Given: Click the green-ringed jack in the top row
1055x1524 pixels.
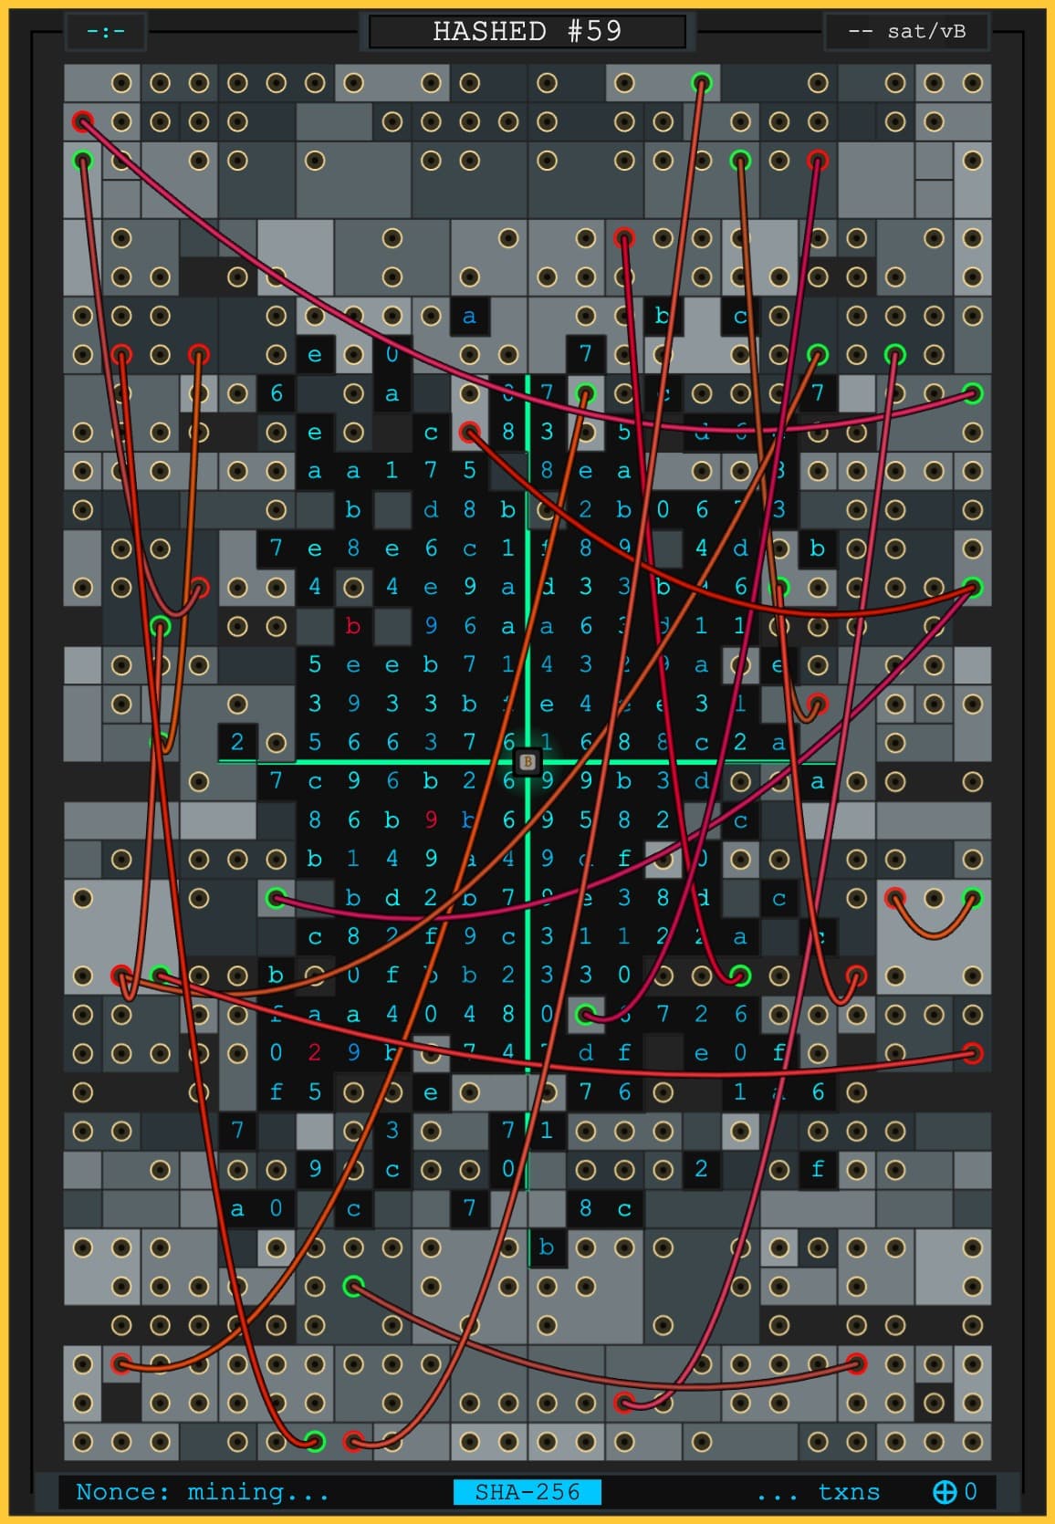Looking at the screenshot, I should click(x=701, y=83).
